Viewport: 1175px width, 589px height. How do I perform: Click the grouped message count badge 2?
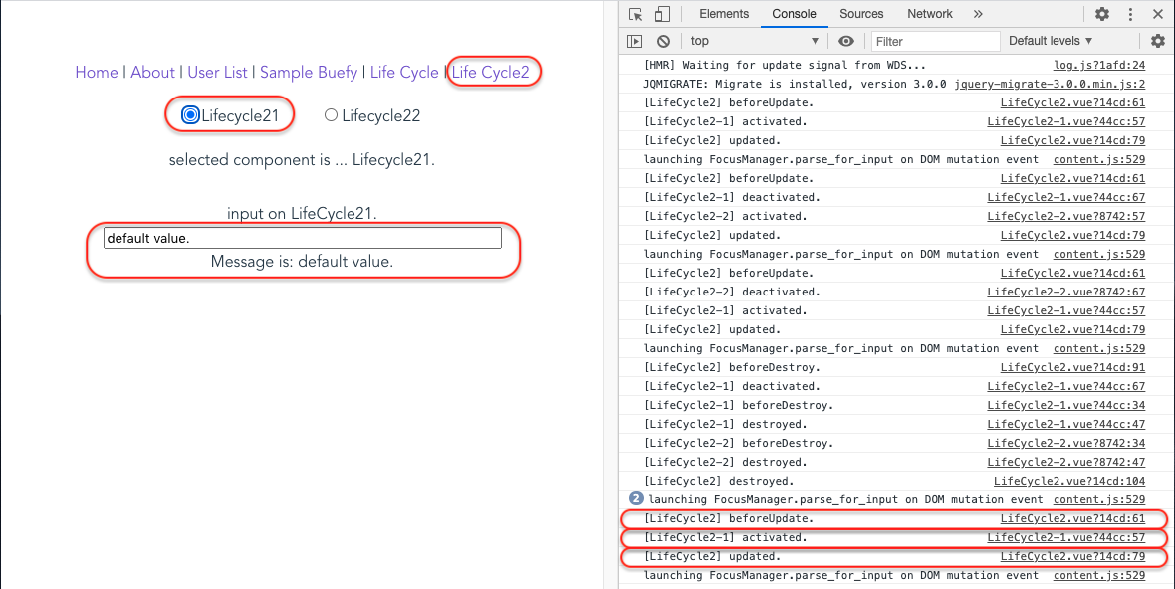pyautogui.click(x=636, y=498)
